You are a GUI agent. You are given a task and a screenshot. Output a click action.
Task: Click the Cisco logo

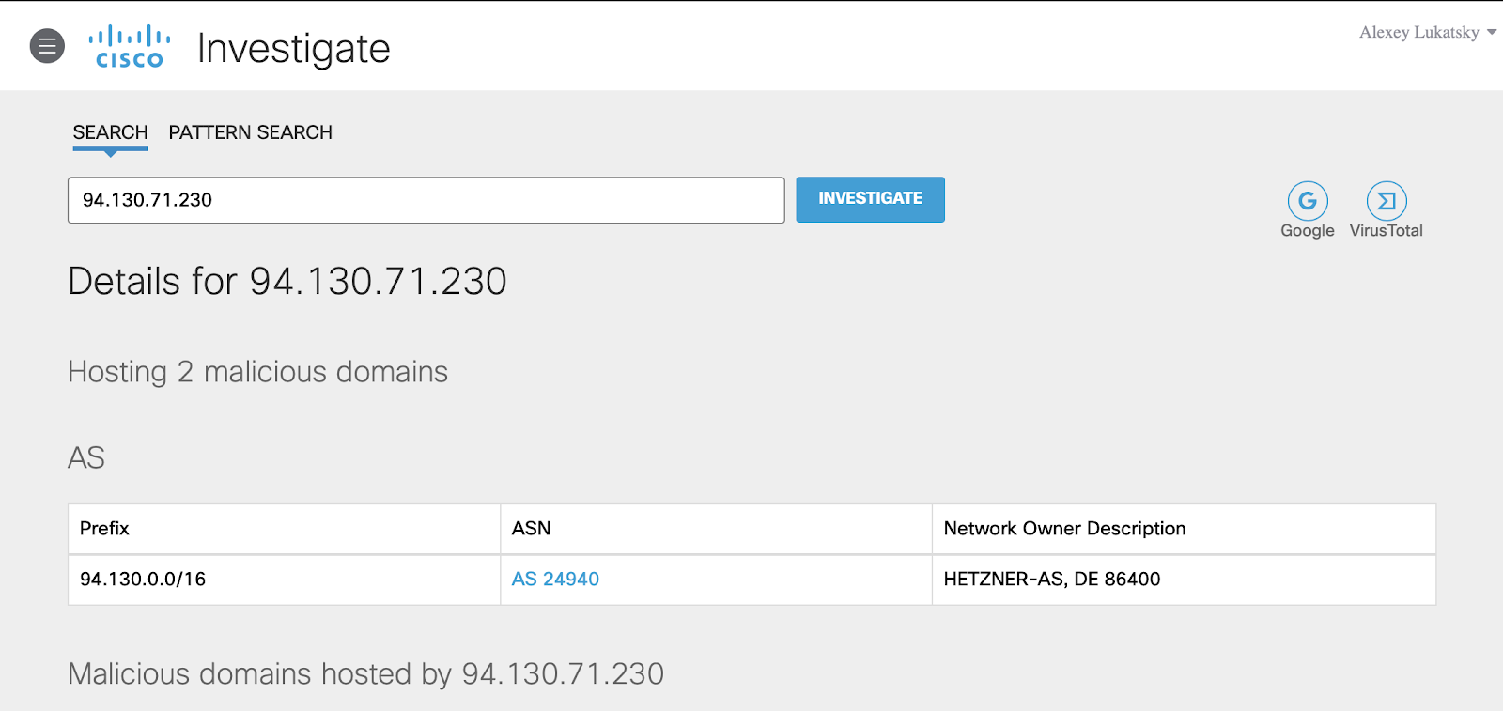(130, 47)
